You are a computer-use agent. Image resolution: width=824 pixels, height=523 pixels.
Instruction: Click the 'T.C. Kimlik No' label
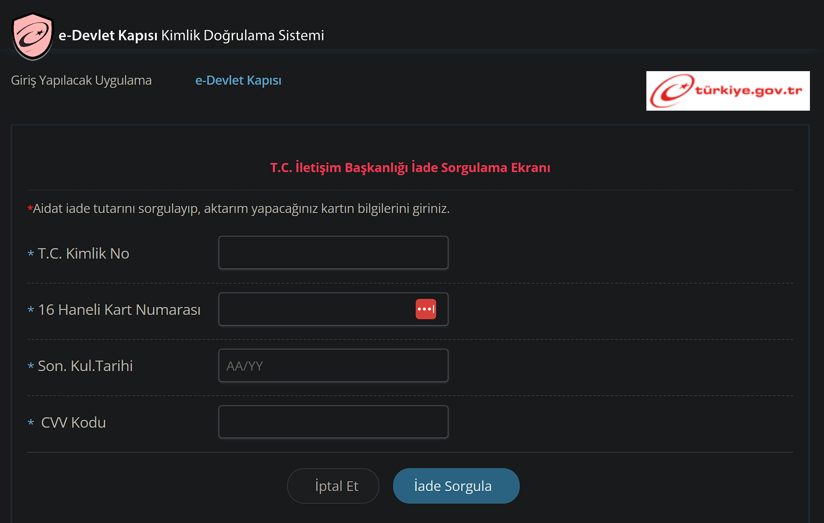pyautogui.click(x=83, y=253)
